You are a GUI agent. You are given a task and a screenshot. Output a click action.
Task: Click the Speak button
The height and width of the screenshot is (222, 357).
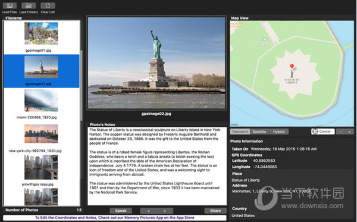click(x=121, y=211)
